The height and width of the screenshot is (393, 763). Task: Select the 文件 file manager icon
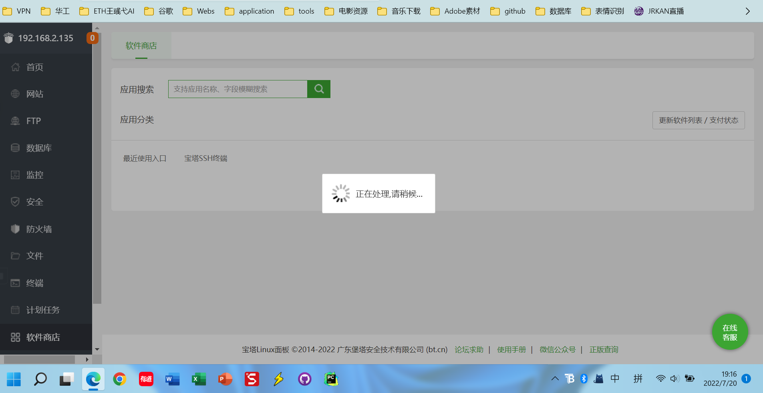point(15,256)
